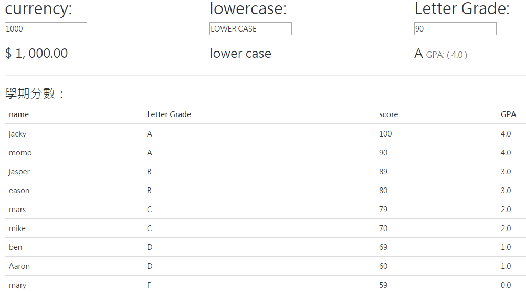Select the jacky row name cell
526x292 pixels.
click(17, 134)
